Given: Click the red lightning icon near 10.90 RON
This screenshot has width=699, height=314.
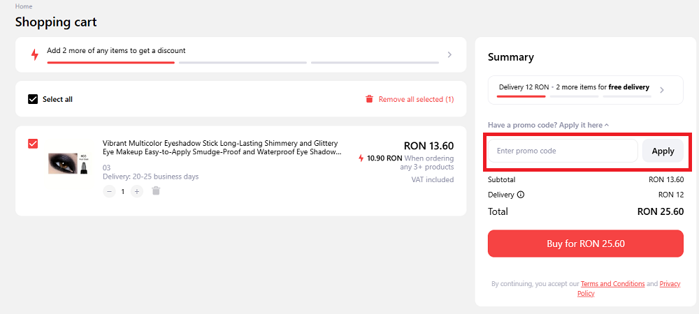Looking at the screenshot, I should click(x=361, y=158).
